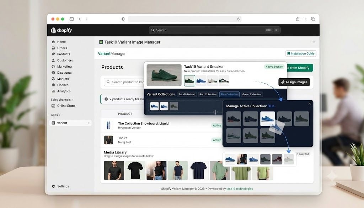Expand the Apps section
The height and width of the screenshot is (208, 364).
pyautogui.click(x=56, y=115)
